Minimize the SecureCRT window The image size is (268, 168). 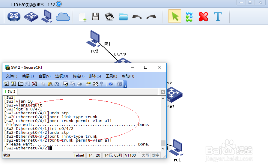pyautogui.click(x=132, y=67)
